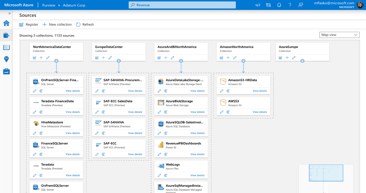This screenshot has height=193, width=366.
Task: Open the Glossary book icon in sidebar
Action: pyautogui.click(x=6, y=47)
